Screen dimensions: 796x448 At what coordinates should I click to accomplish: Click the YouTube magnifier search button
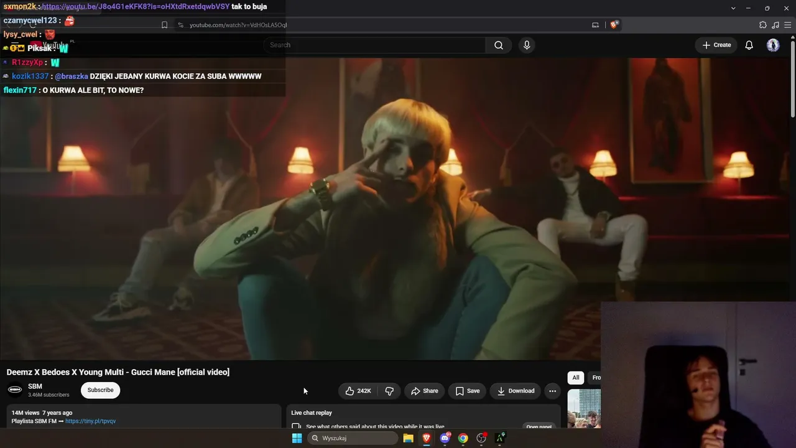[x=499, y=45]
